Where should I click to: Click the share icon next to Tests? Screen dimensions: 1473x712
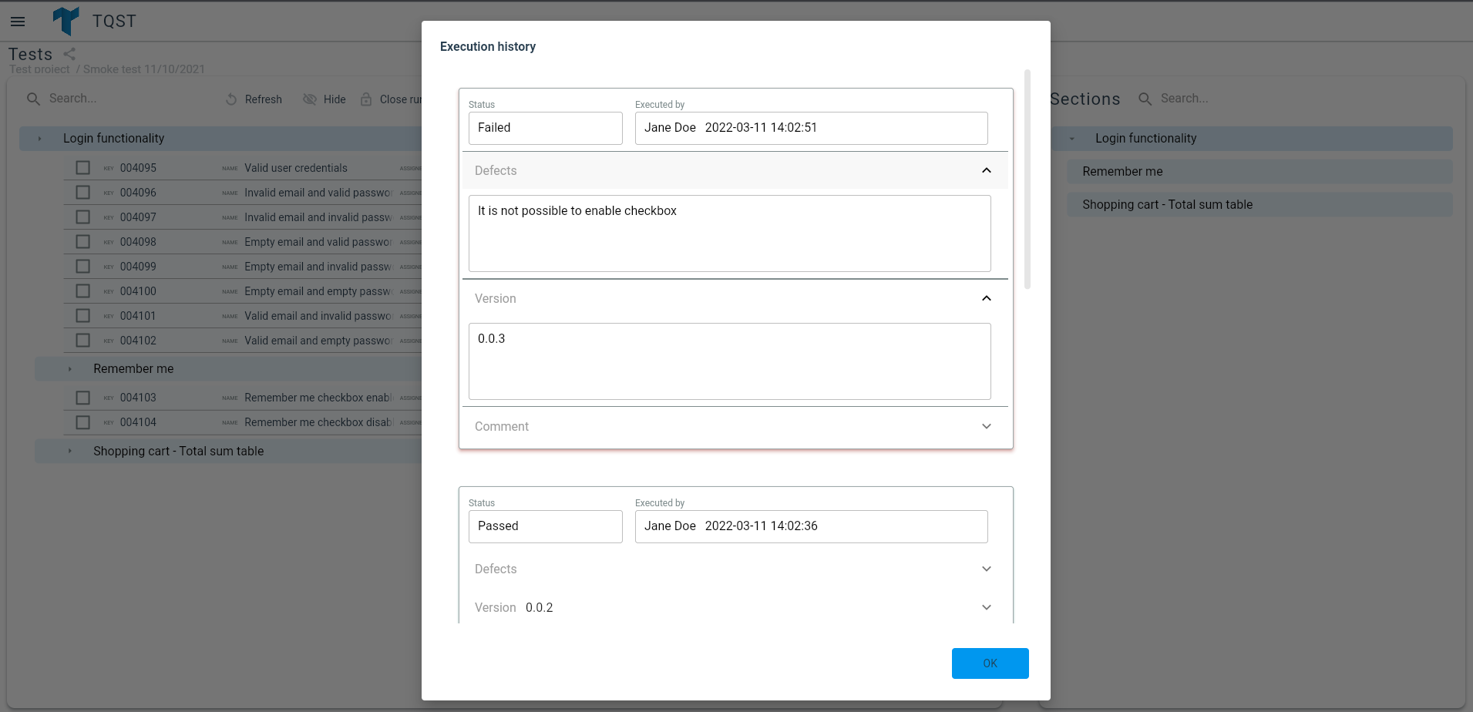(69, 54)
